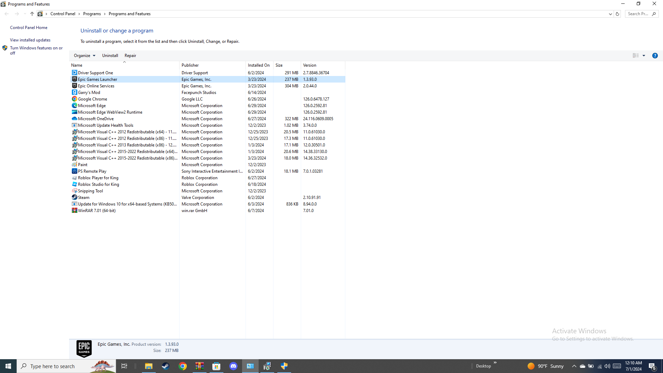Screen dimensions: 663x373
Task: Open the recent locations dropdown arrow
Action: [25, 14]
